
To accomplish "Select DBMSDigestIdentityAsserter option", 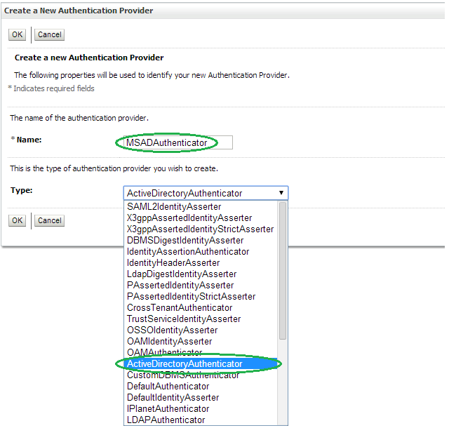I will coord(201,241).
